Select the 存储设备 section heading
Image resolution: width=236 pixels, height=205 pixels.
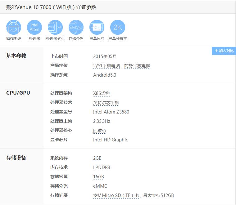click(16, 158)
